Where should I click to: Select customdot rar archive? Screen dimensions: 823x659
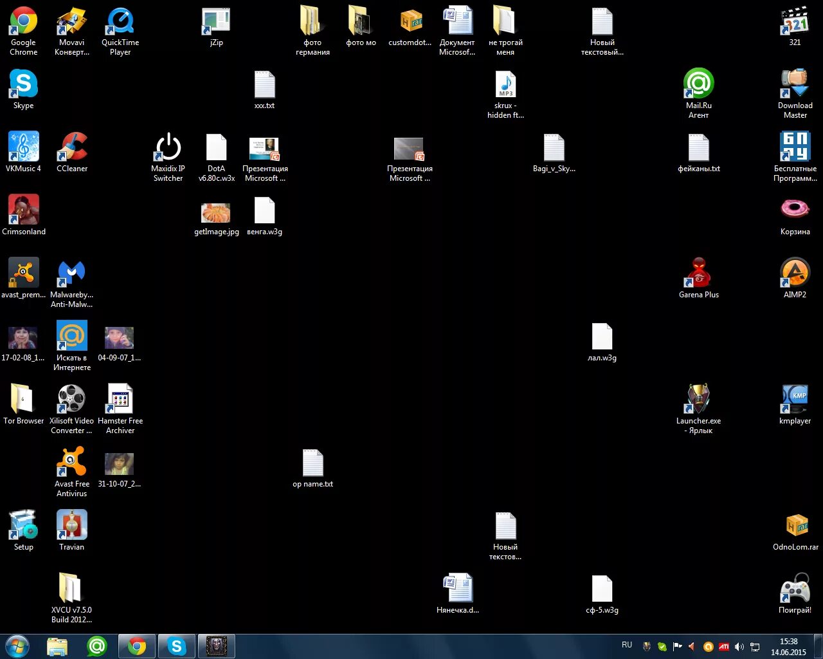tap(410, 26)
